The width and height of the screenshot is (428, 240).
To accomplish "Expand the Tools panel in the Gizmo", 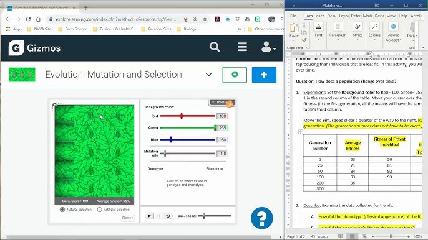I will (x=221, y=103).
